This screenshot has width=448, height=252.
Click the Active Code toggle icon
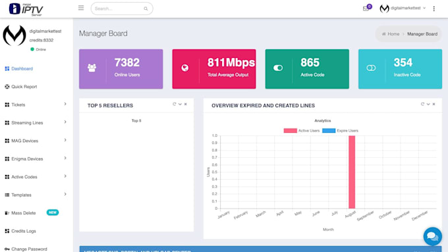278,68
